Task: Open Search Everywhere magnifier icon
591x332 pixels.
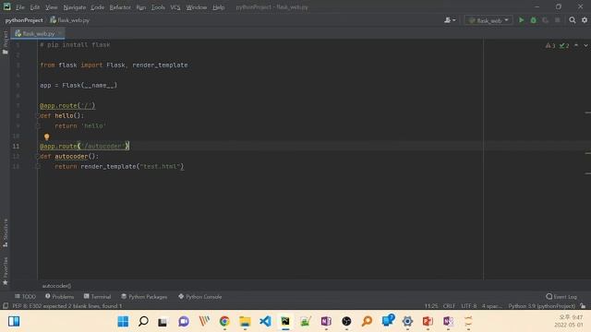Action: [x=573, y=20]
